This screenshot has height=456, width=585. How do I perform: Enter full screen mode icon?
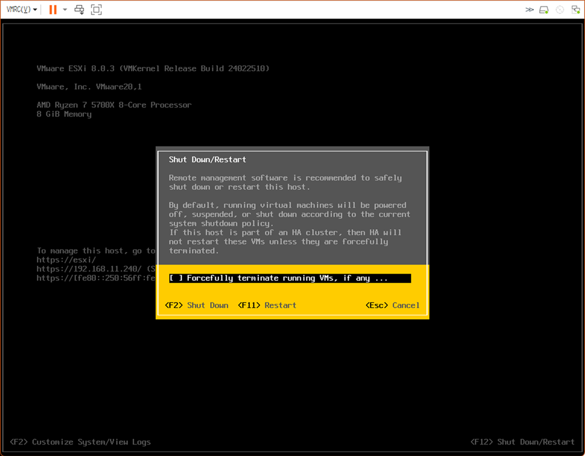pos(96,9)
